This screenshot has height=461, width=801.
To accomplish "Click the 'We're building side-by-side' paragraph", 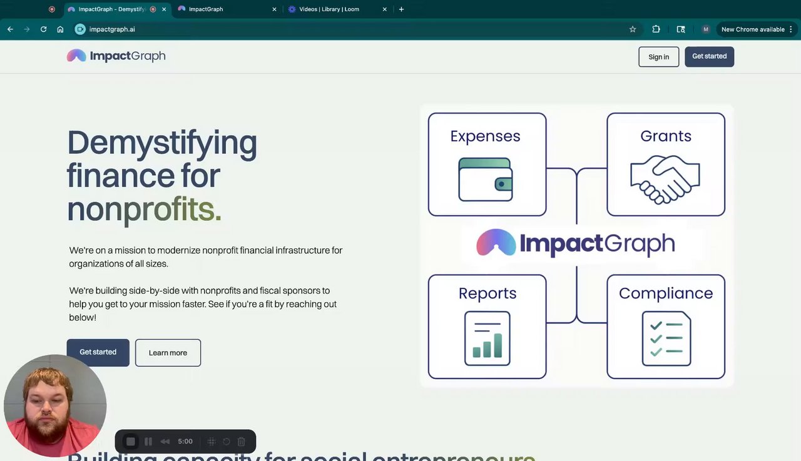I will (203, 304).
